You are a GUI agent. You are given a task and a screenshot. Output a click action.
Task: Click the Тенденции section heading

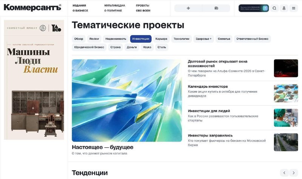coord(89,173)
